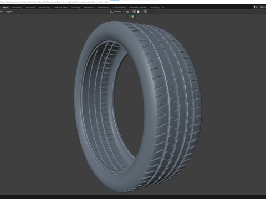
Task: Toggle proportional editing
Action: tap(145, 12)
